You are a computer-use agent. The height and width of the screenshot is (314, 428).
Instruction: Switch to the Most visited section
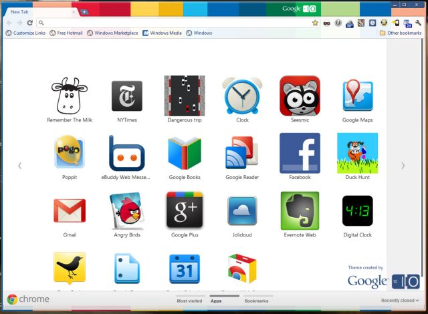click(x=189, y=301)
